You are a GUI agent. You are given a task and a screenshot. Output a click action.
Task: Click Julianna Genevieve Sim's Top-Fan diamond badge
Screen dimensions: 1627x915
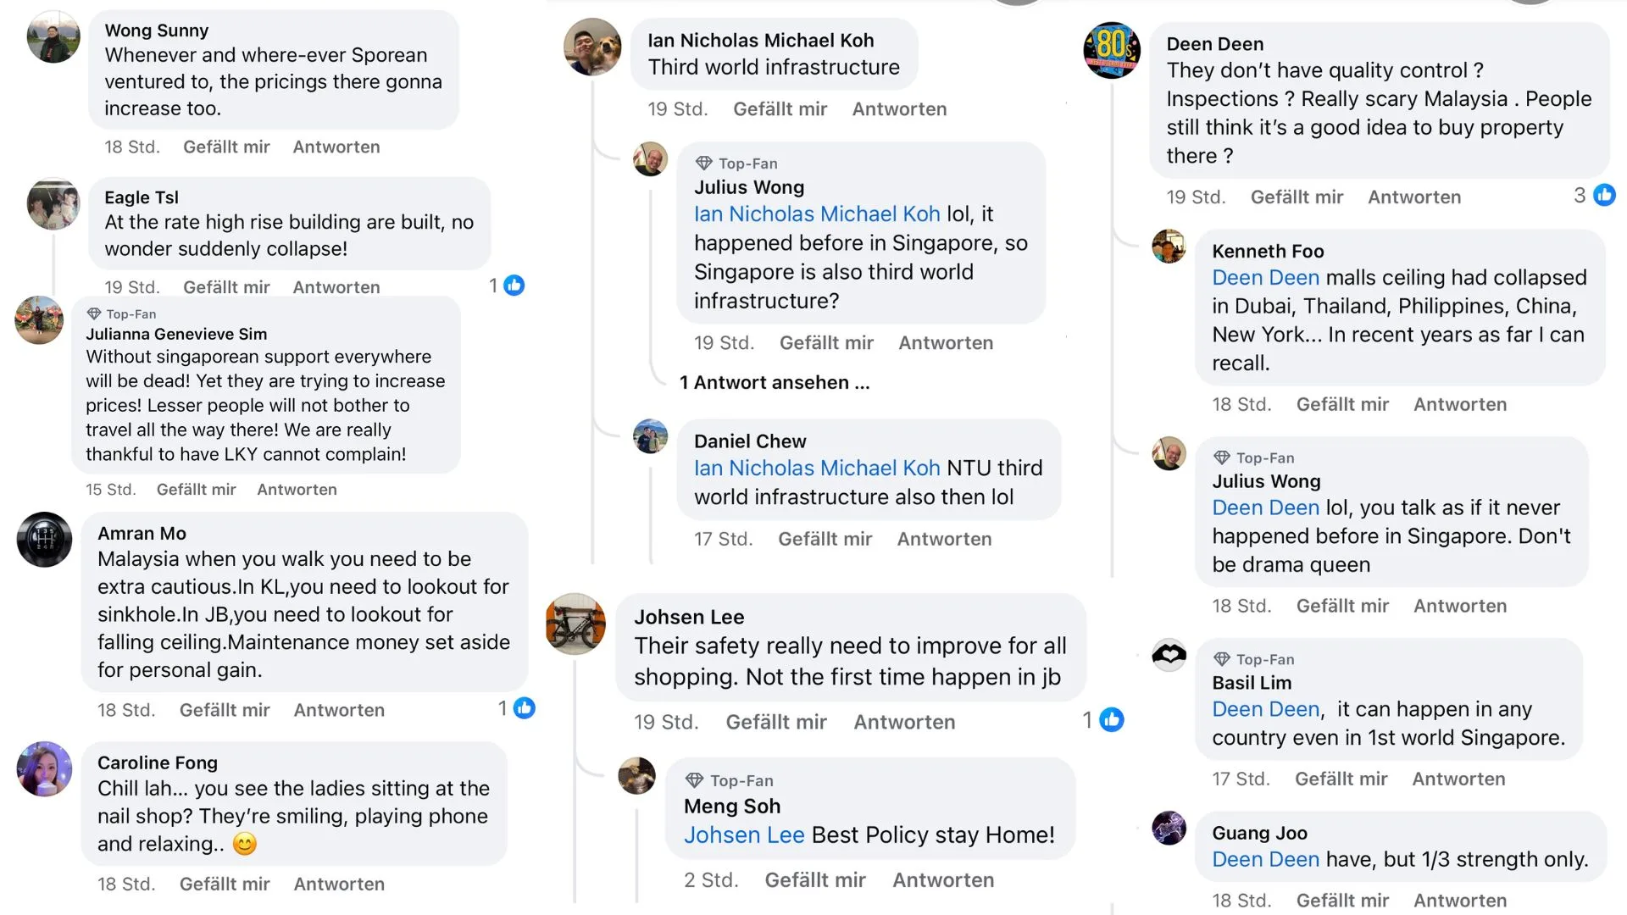click(94, 313)
